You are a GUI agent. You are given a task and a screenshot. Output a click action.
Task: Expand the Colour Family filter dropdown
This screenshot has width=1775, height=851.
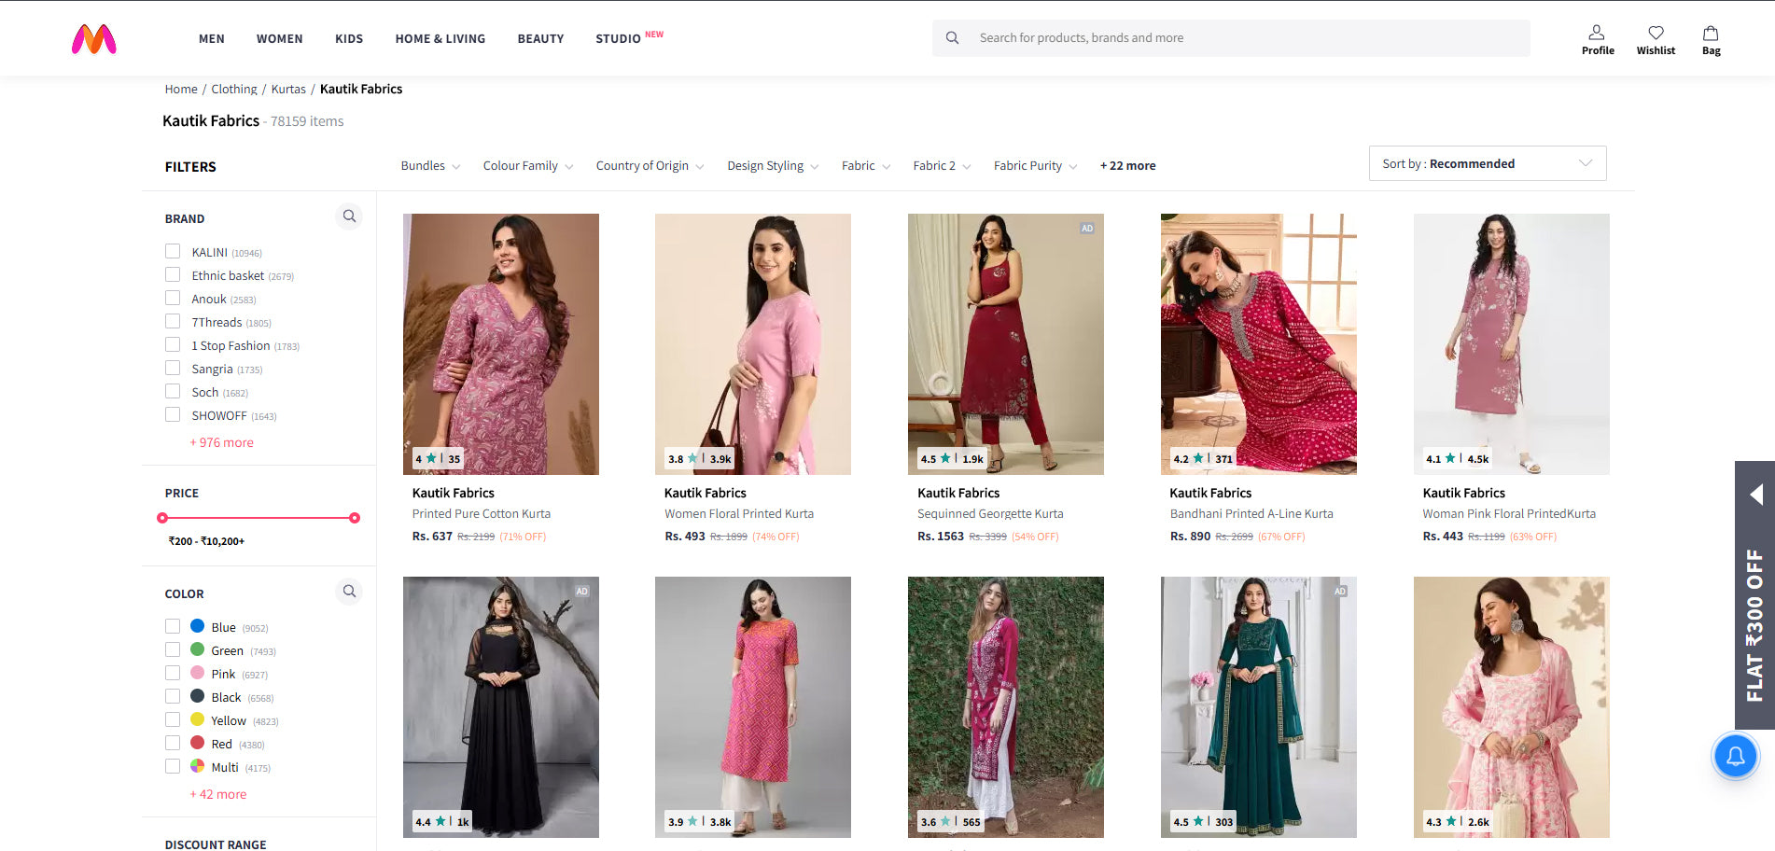pos(527,166)
